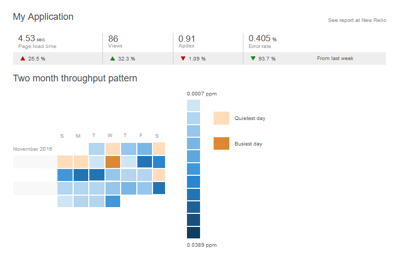This screenshot has width=398, height=265.
Task: Click the 4.53 sec Page load time metric
Action: (x=38, y=42)
